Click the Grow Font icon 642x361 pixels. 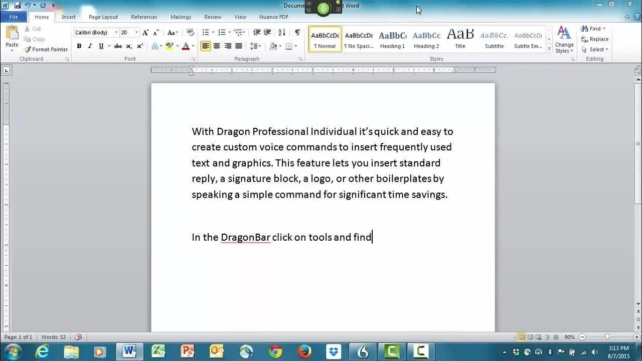[145, 33]
